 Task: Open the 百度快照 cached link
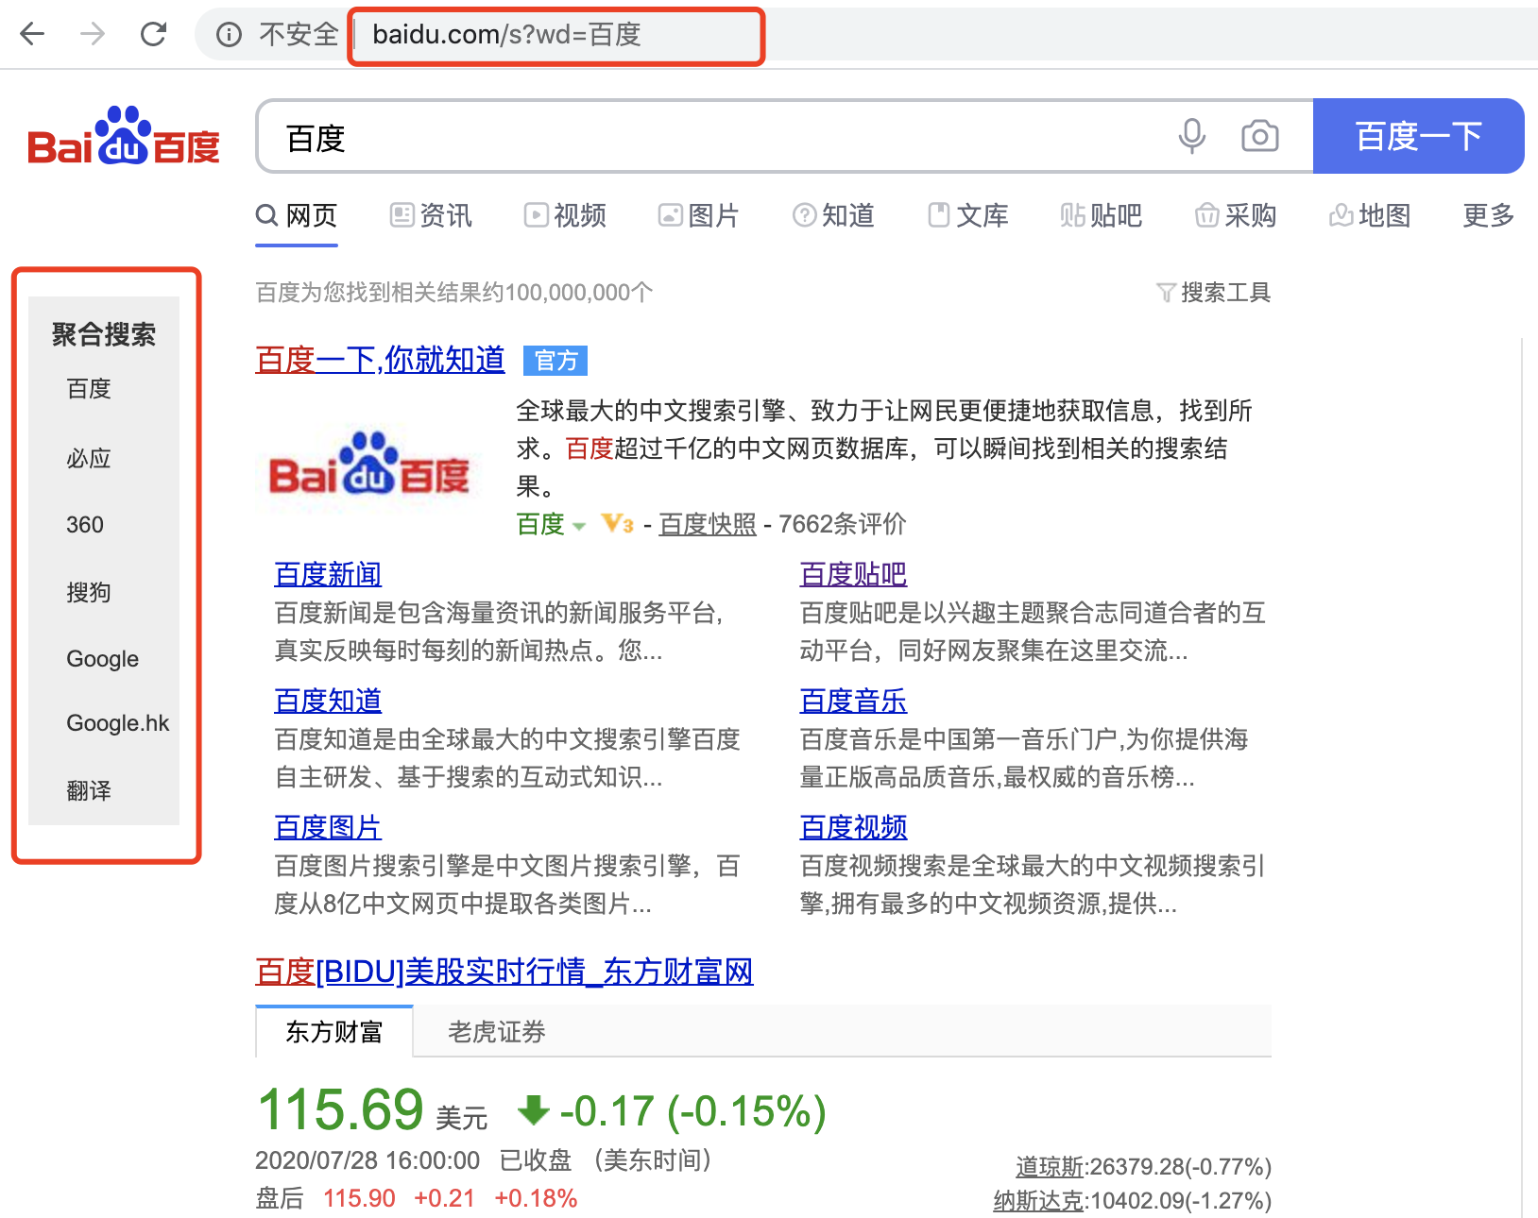(x=708, y=524)
